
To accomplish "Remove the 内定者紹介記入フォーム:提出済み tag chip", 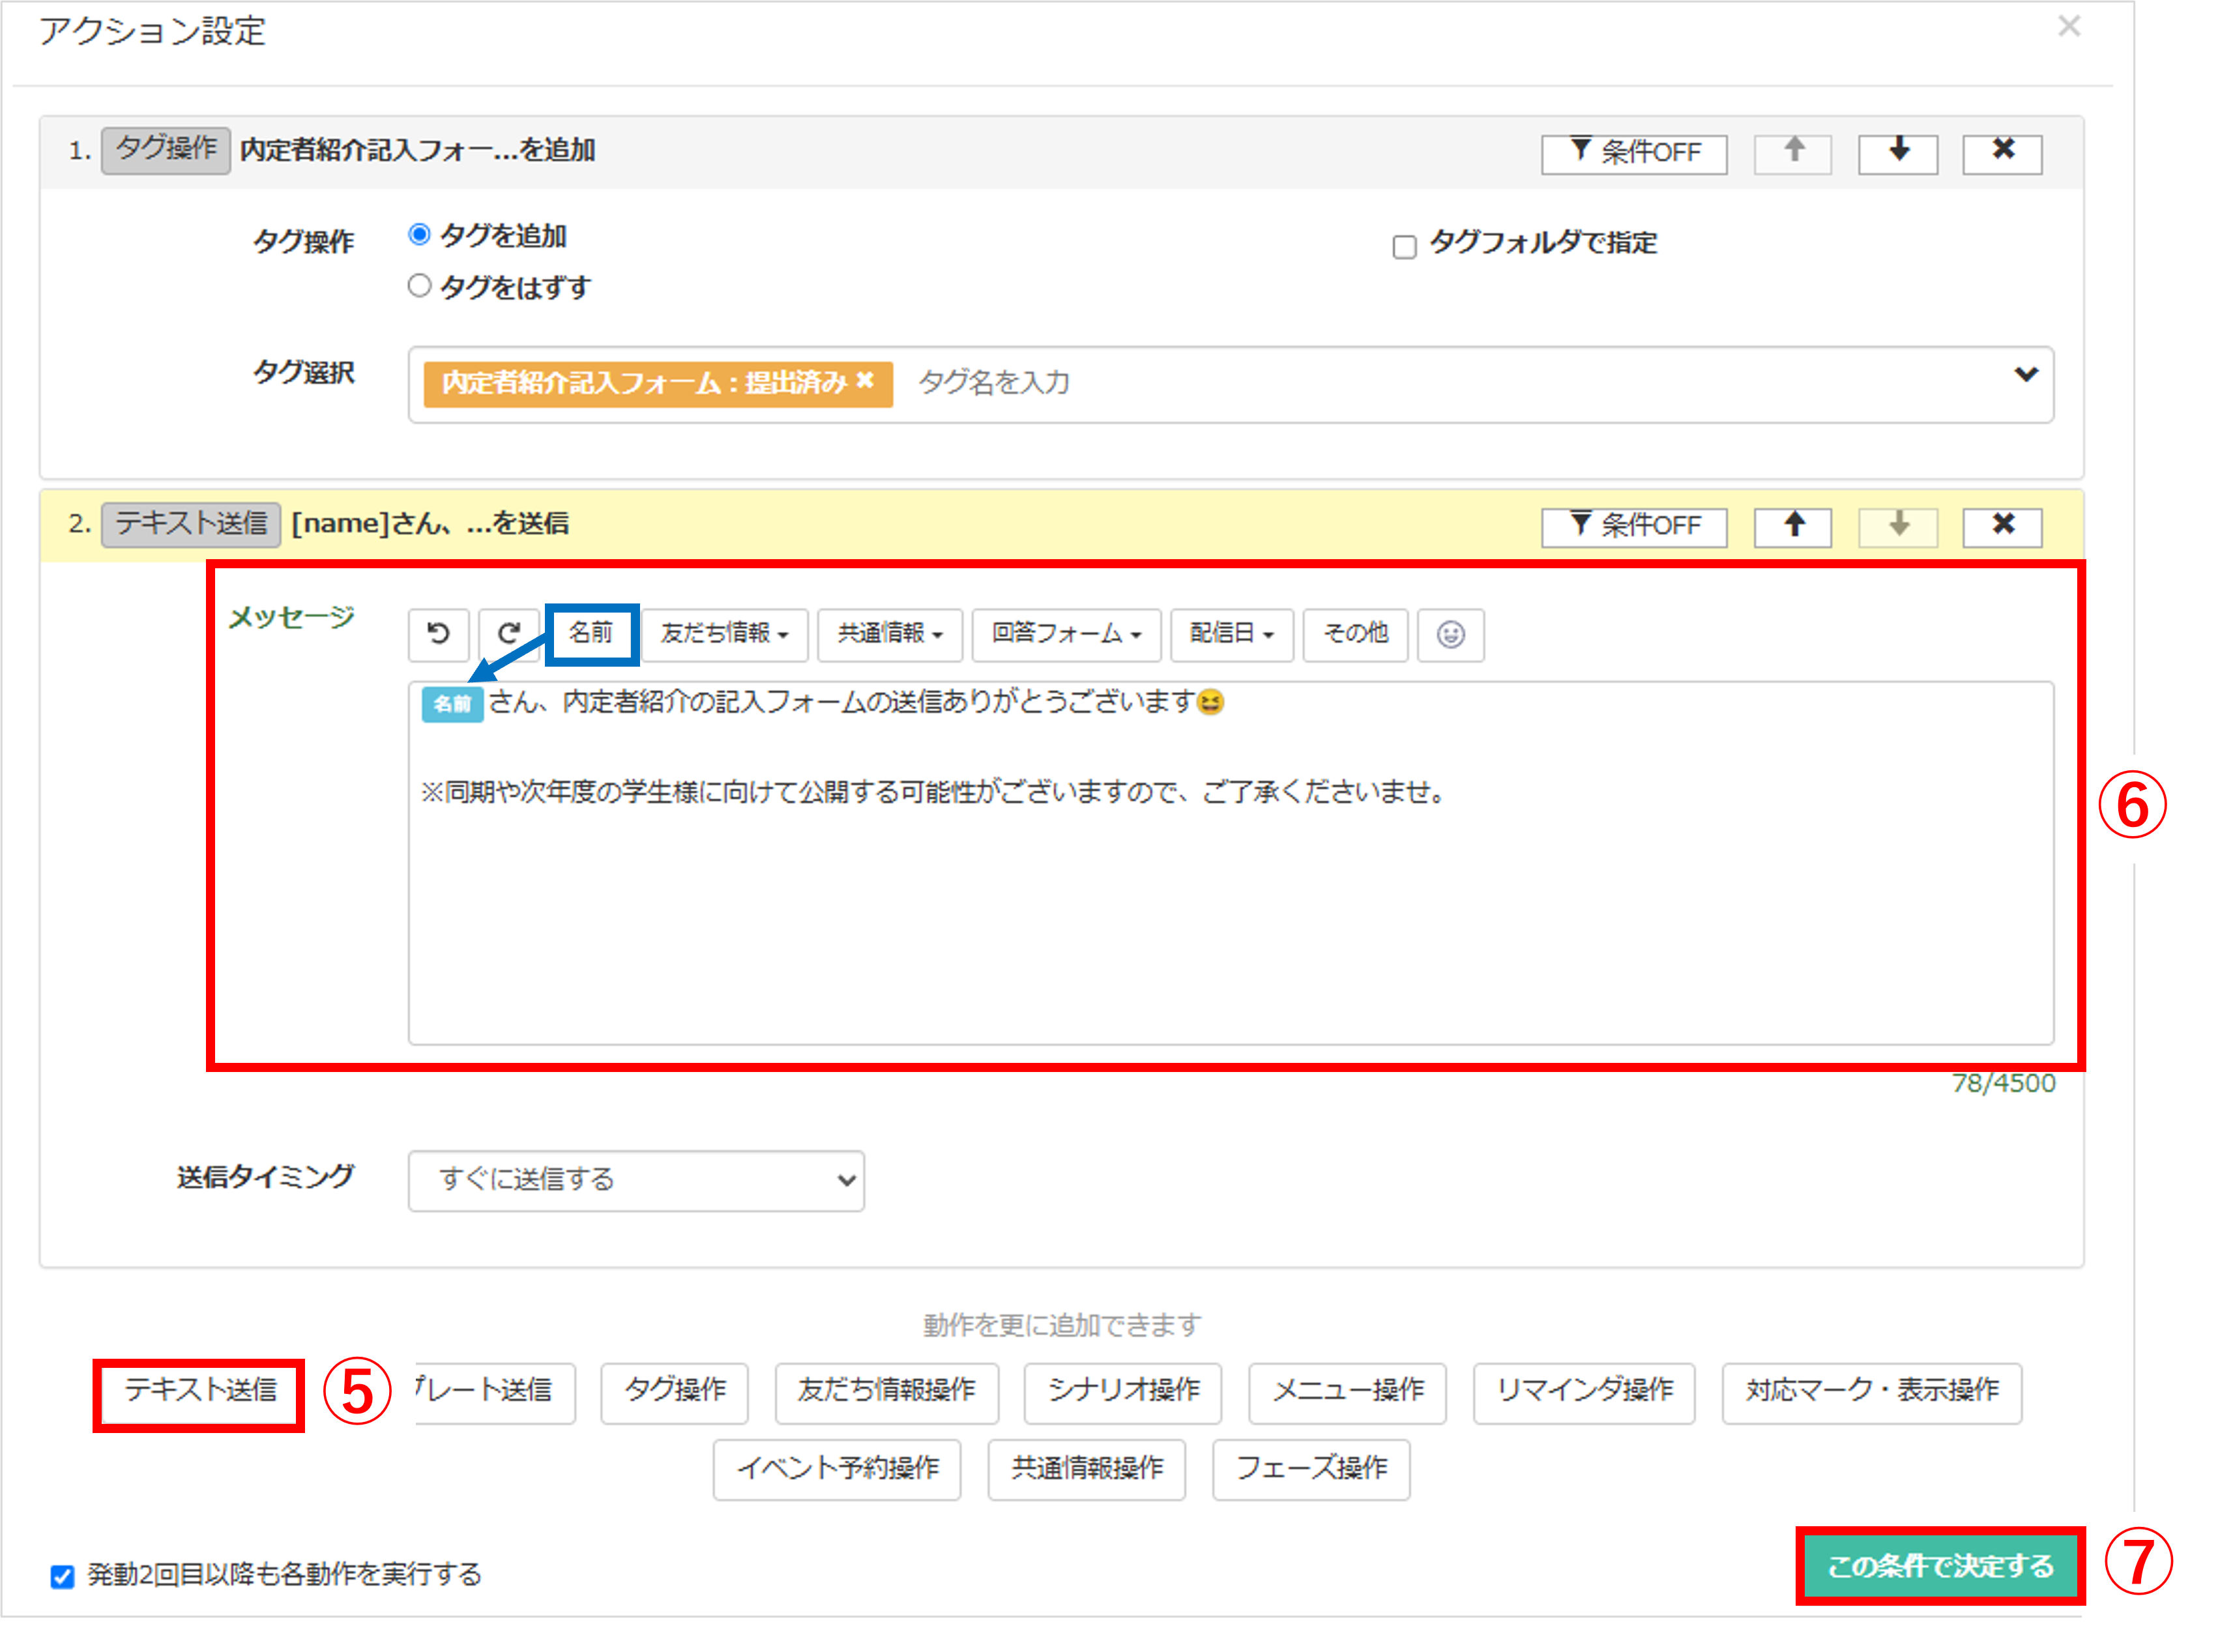I will [865, 381].
